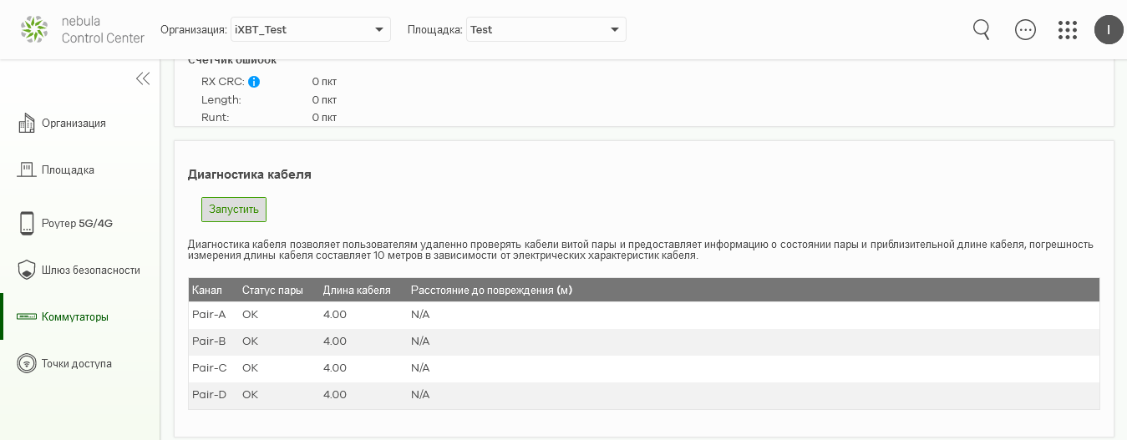Open the user account avatar

pos(1109,29)
